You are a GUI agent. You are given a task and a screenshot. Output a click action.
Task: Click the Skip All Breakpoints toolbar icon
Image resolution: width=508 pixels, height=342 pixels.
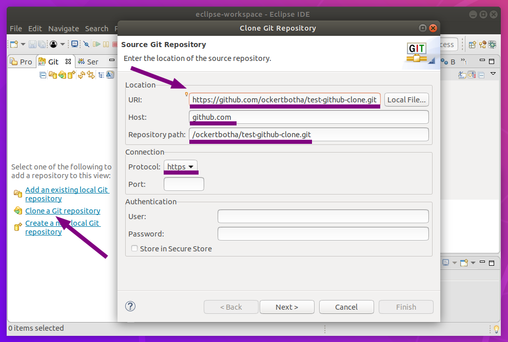(x=86, y=45)
